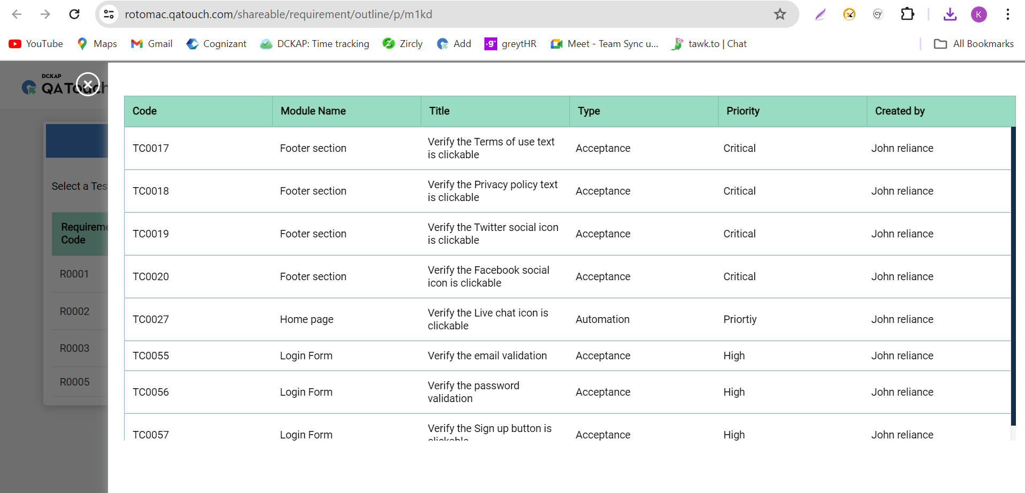Bookmark this page with star icon
Viewport: 1025px width, 493px height.
point(780,14)
